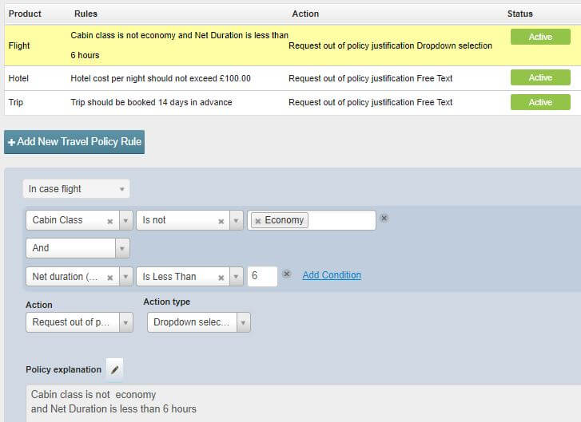
Task: Click Add New Travel Policy Rule button
Action: click(74, 141)
